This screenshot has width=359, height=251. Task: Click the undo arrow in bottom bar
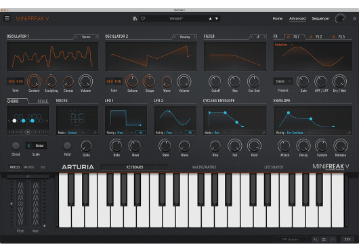pos(316,239)
